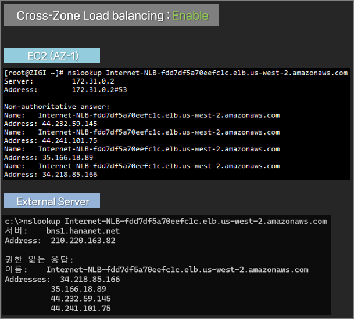Select the "EC2 (AZ-1)" label
Screen dimensions: 354x319
click(x=53, y=56)
